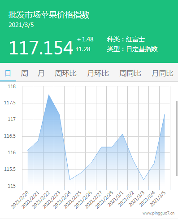Image resolution: width=178 pixels, height=219 pixels.
Task: Select the 日 daily tab
Action: (x=8, y=73)
